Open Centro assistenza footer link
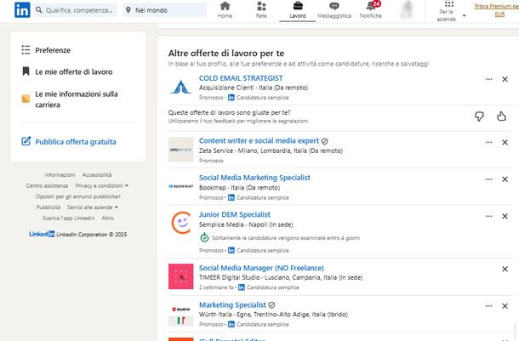The image size is (519, 341). [x=47, y=186]
